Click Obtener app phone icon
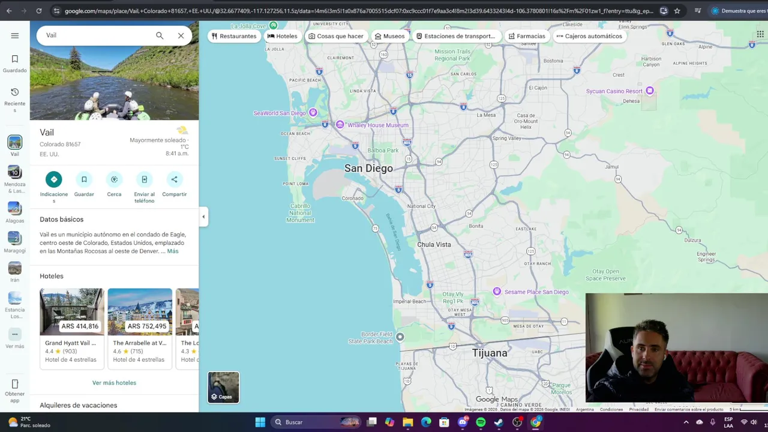 click(x=14, y=384)
